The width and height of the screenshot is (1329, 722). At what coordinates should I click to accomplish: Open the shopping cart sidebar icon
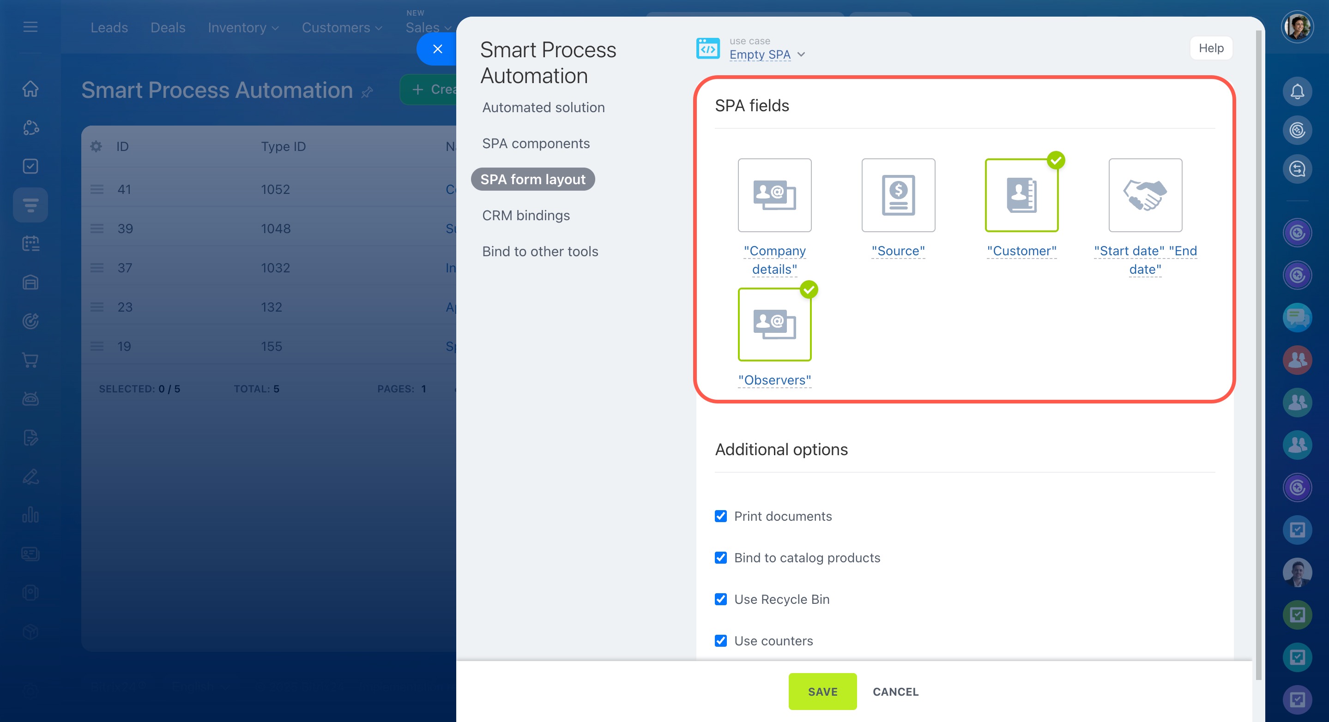click(x=30, y=360)
